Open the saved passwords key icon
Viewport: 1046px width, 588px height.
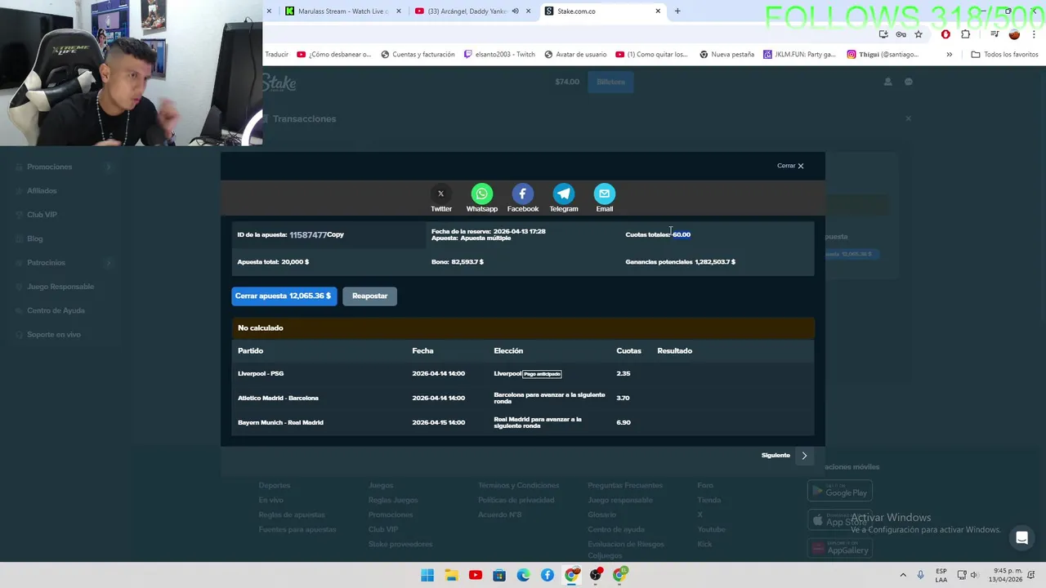coord(901,34)
